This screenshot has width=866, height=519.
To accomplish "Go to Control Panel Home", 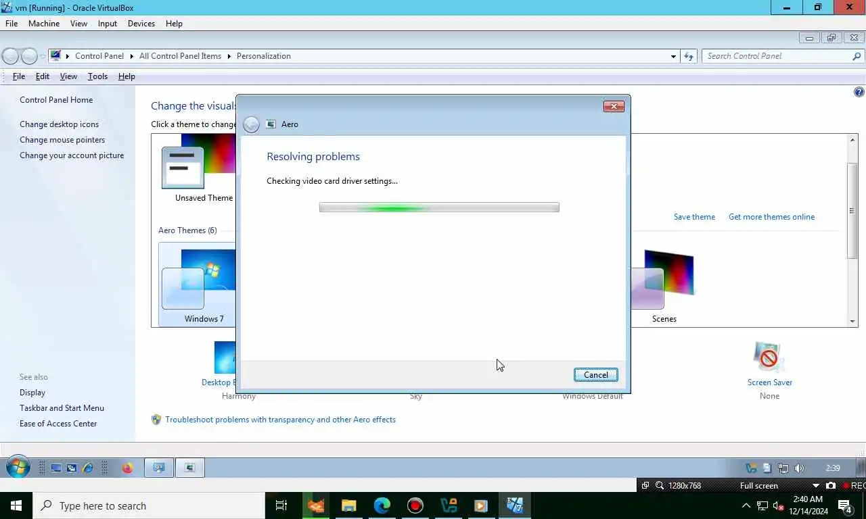I will 56,100.
